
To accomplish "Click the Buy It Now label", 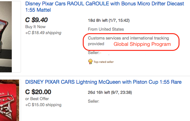I will pos(35,27).
